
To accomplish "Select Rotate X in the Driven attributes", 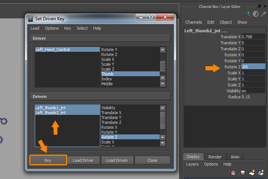I will tap(130, 127).
